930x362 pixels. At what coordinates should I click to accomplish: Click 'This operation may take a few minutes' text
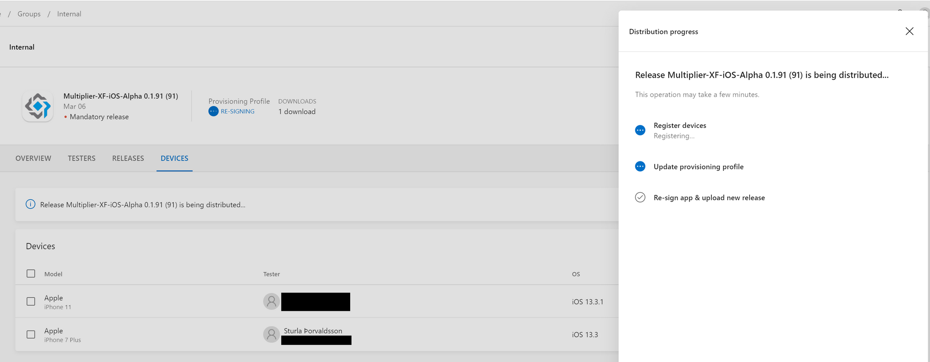point(697,94)
